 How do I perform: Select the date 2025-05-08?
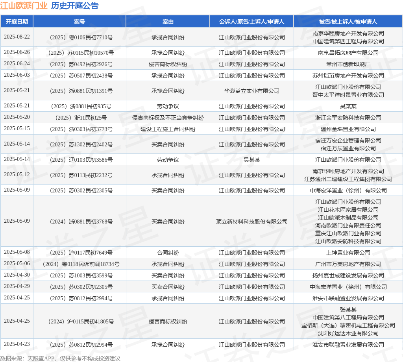(17, 252)
